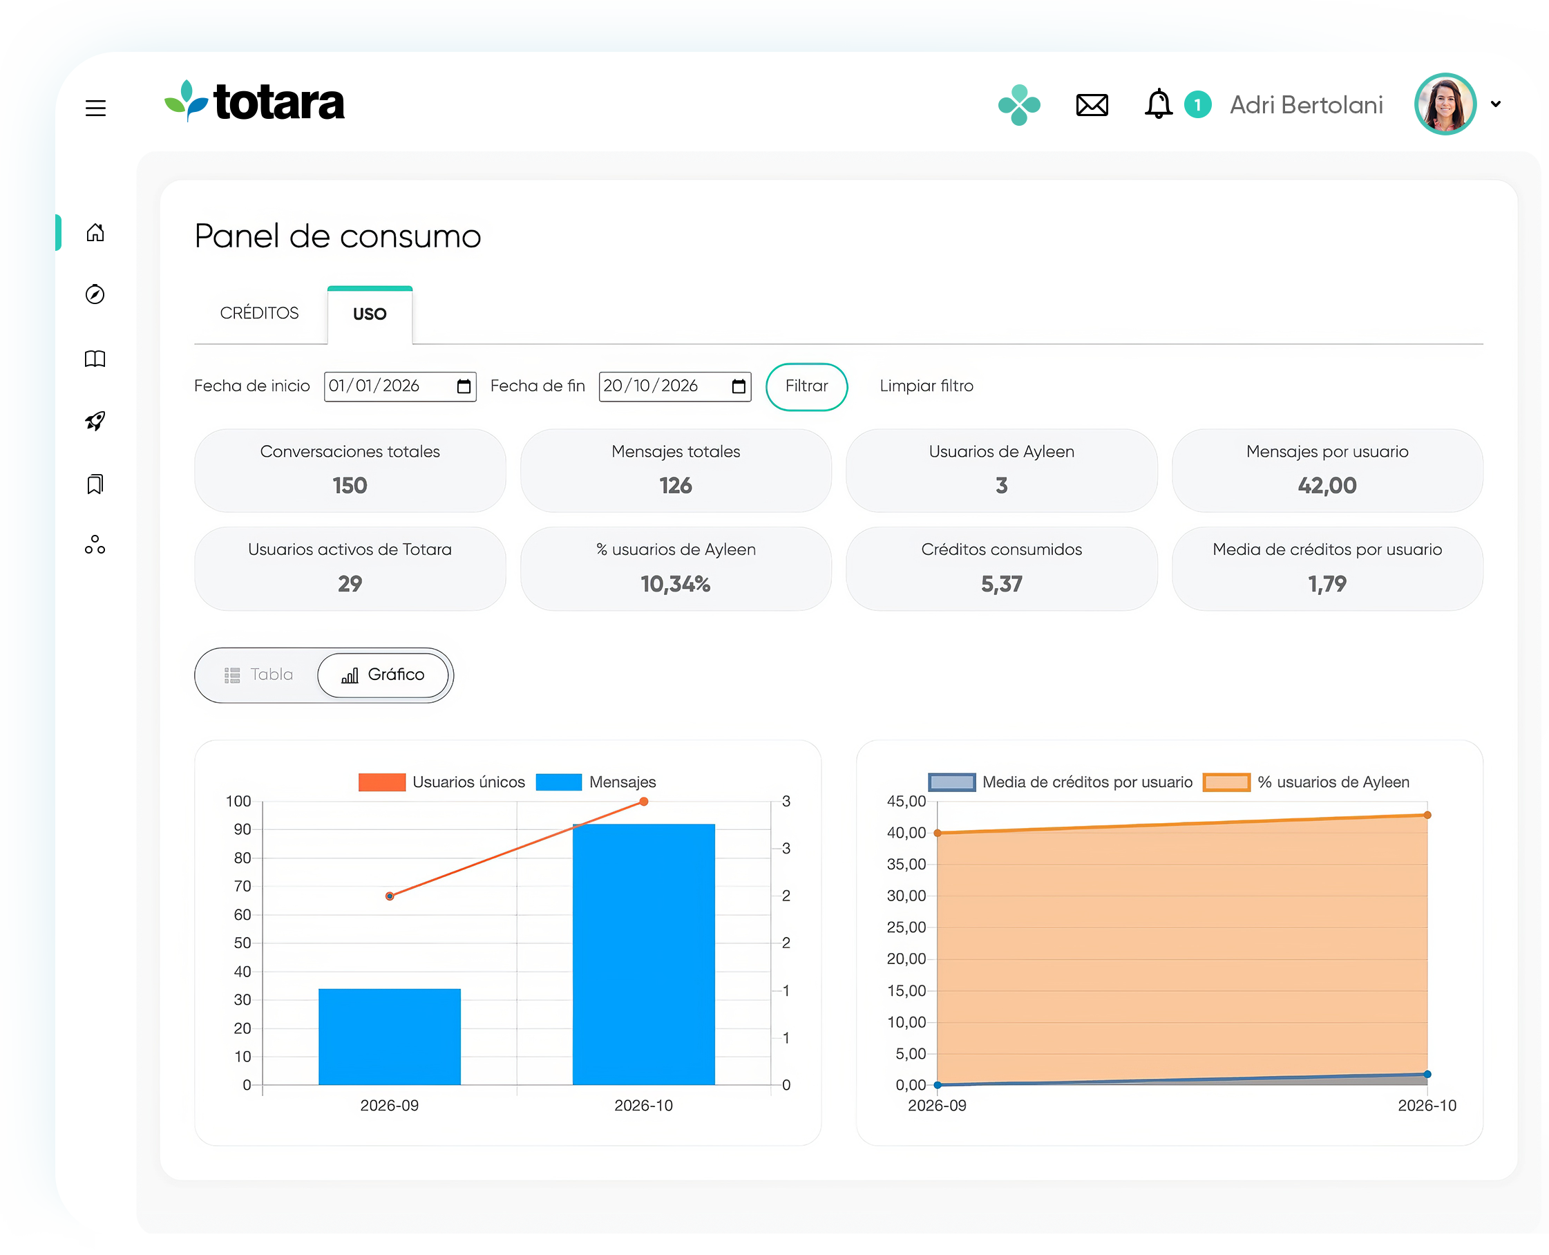The width and height of the screenshot is (1549, 1255).
Task: Switch view to Gráfico
Action: click(x=382, y=675)
